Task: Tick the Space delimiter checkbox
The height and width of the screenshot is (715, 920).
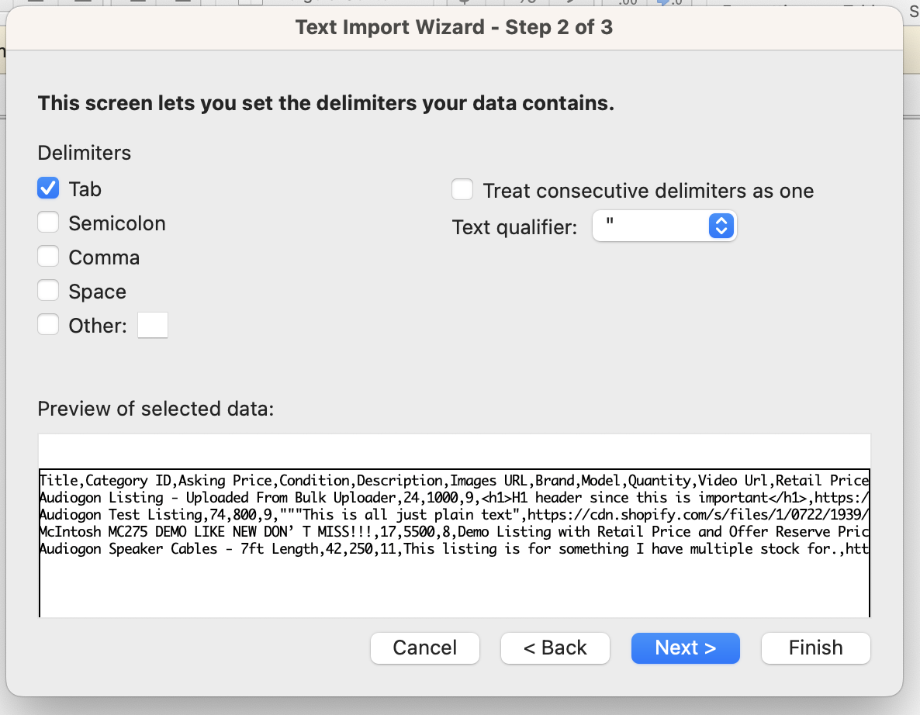Action: pos(48,290)
